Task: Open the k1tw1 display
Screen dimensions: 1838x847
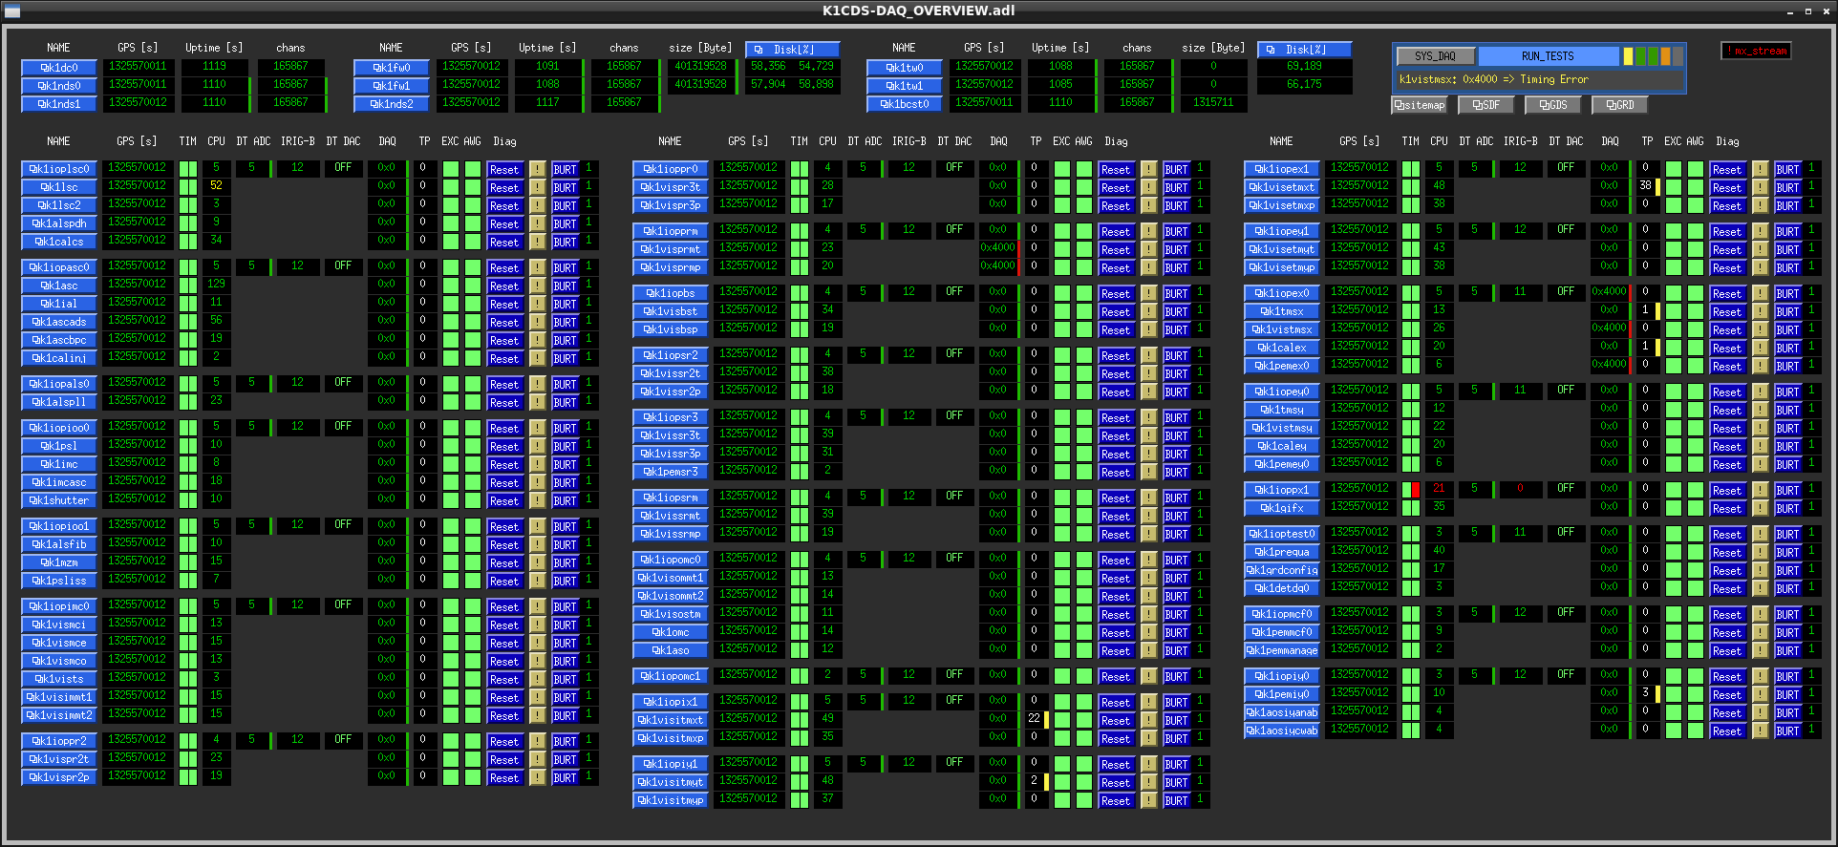Action: [x=904, y=86]
